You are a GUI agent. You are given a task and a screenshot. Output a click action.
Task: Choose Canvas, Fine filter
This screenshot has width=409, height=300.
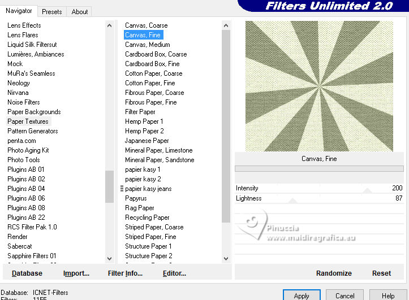pyautogui.click(x=143, y=35)
